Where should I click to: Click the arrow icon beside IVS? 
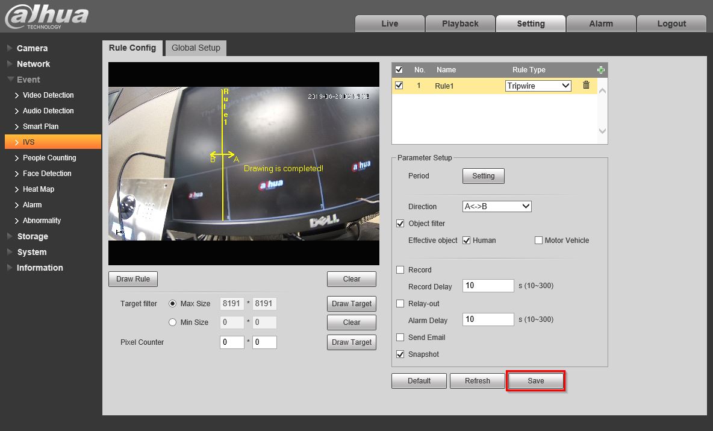point(16,142)
